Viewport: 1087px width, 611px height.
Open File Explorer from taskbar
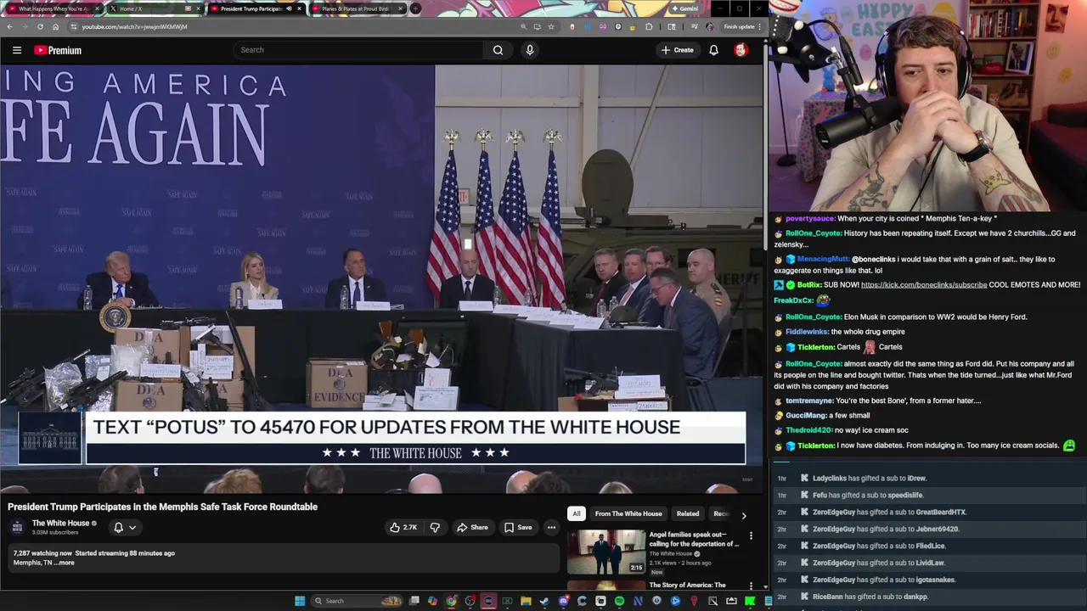(526, 601)
